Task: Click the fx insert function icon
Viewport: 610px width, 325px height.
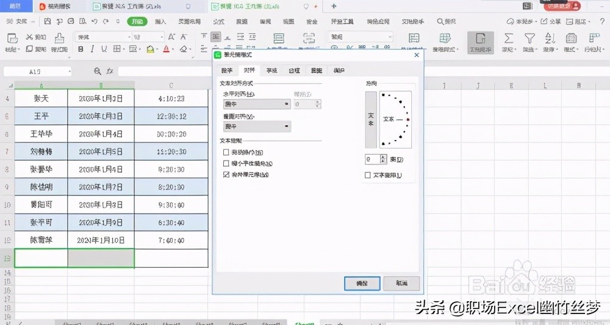Action: coord(110,71)
